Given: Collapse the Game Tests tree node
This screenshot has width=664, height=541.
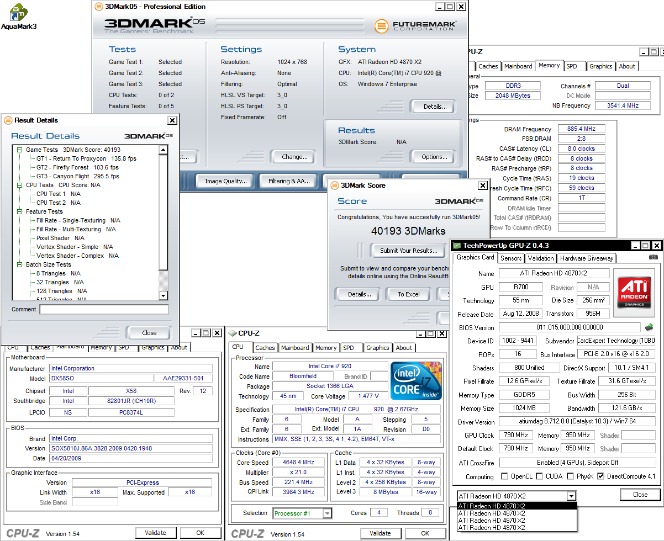Looking at the screenshot, I should (20, 150).
